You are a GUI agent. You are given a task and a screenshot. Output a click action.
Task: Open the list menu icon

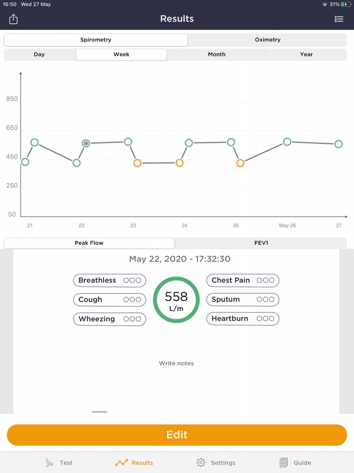[x=339, y=19]
